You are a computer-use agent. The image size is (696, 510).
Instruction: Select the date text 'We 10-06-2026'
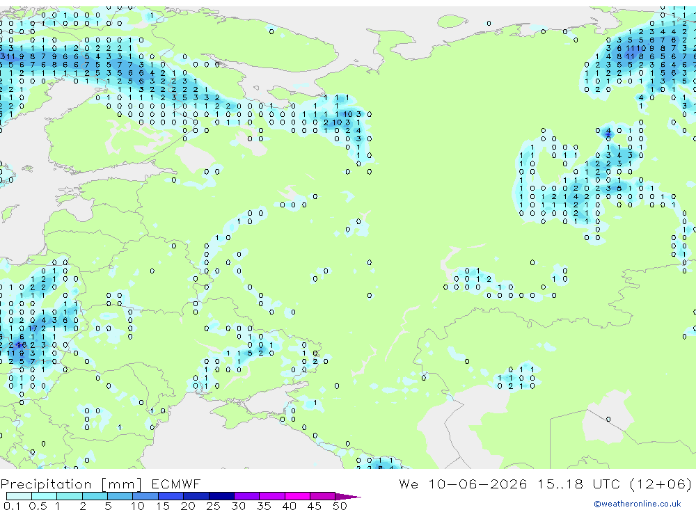[x=463, y=484]
